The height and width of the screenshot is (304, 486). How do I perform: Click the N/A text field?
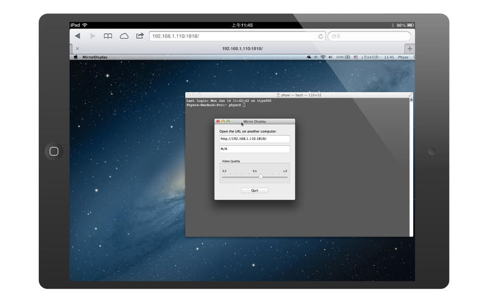tap(255, 149)
